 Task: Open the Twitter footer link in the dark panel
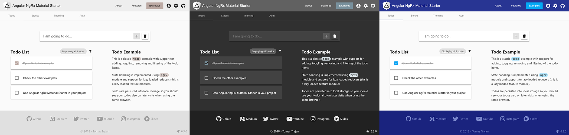[x=271, y=119]
